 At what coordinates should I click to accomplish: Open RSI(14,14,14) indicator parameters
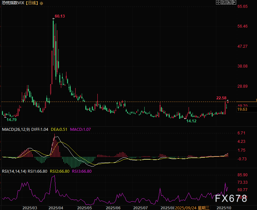14,171
